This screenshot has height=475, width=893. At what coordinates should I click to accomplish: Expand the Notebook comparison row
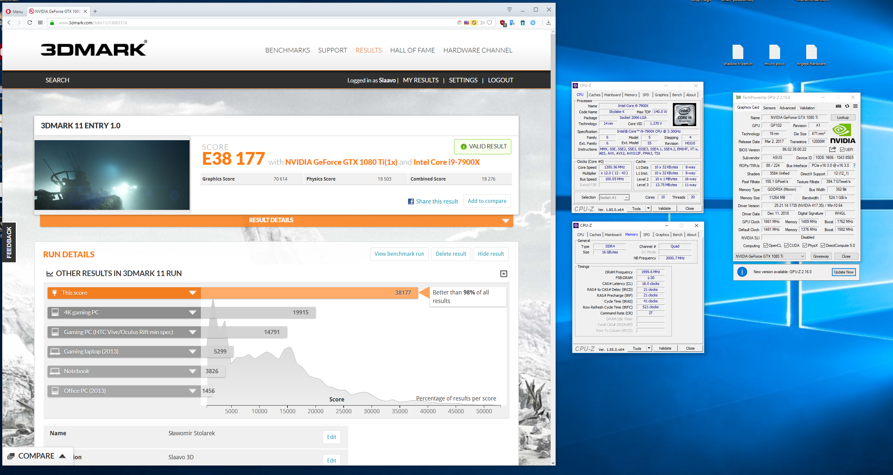click(193, 371)
